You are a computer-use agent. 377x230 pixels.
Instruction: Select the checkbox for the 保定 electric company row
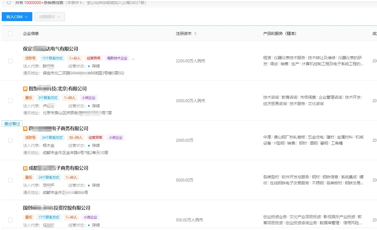pyautogui.click(x=10, y=61)
